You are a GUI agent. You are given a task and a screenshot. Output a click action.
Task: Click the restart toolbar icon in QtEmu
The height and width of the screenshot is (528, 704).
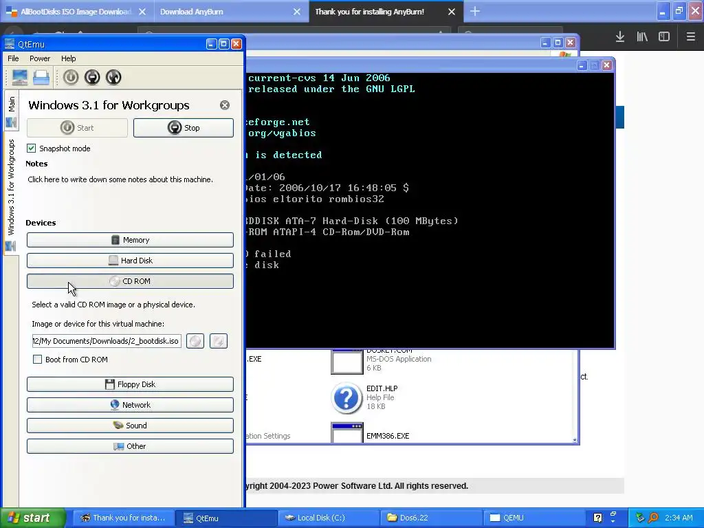(x=113, y=77)
